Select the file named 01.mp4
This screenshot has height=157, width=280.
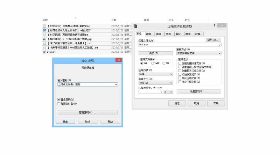tap(51, 52)
